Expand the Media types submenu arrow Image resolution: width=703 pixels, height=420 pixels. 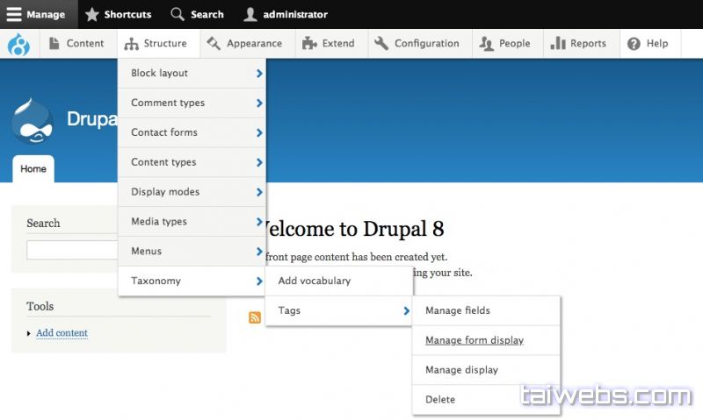click(259, 222)
